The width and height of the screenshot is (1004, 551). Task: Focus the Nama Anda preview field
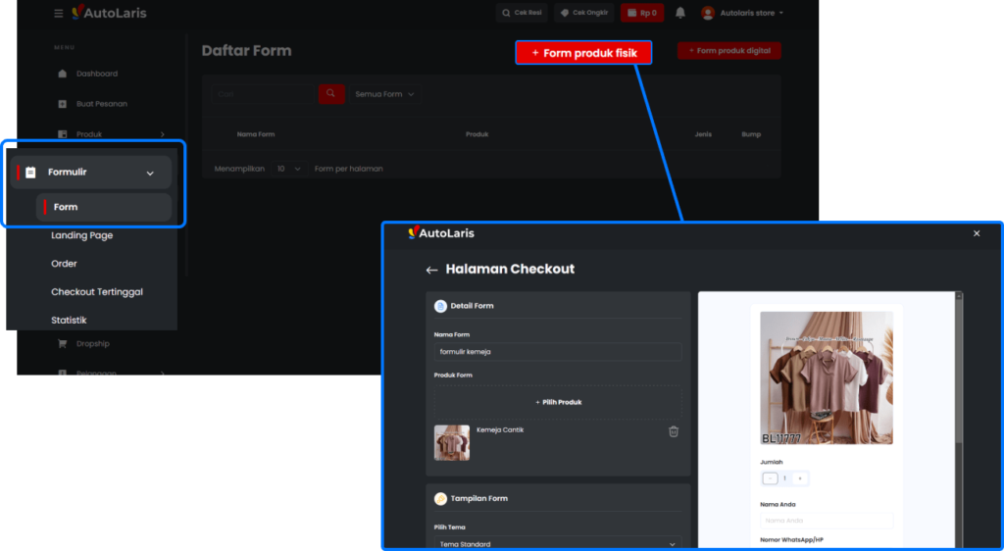pyautogui.click(x=826, y=521)
